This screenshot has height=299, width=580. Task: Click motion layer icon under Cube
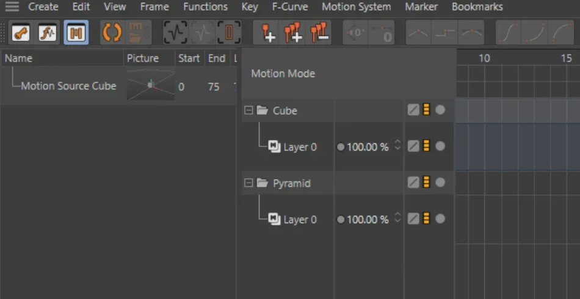[x=275, y=146]
